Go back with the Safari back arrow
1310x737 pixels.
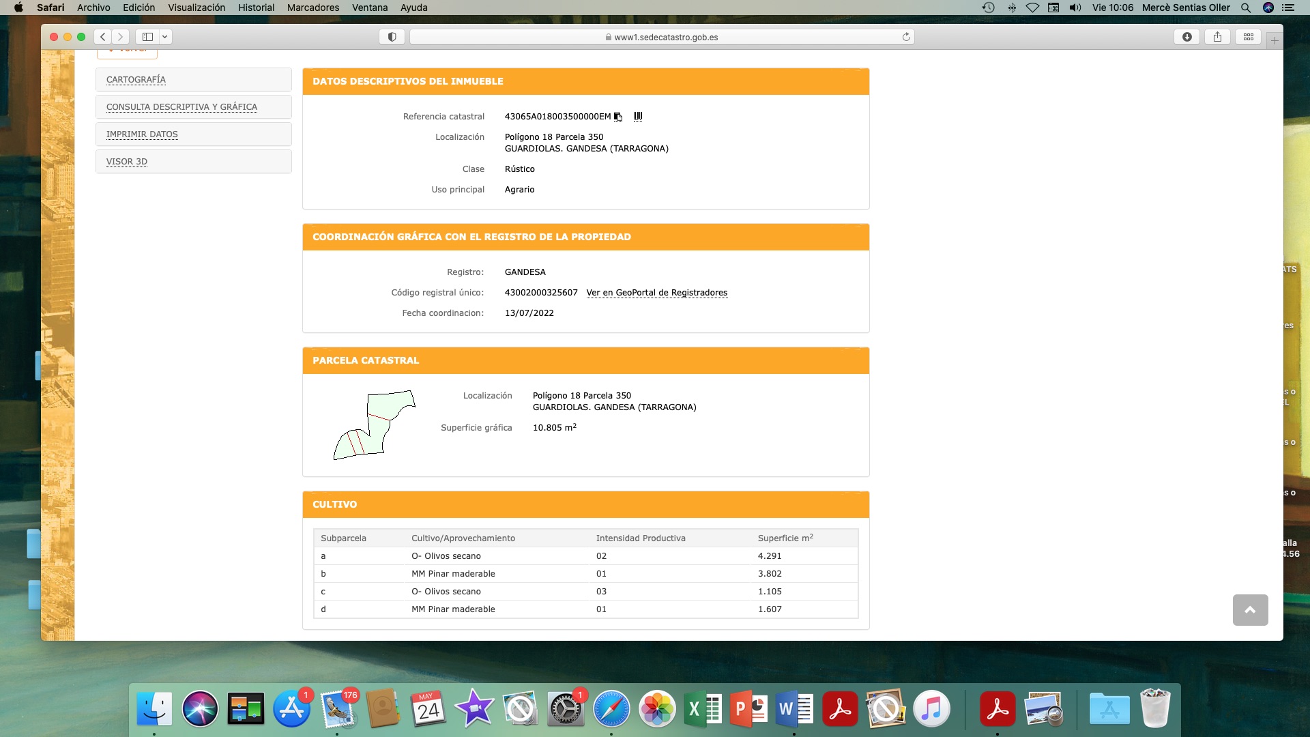pyautogui.click(x=103, y=37)
